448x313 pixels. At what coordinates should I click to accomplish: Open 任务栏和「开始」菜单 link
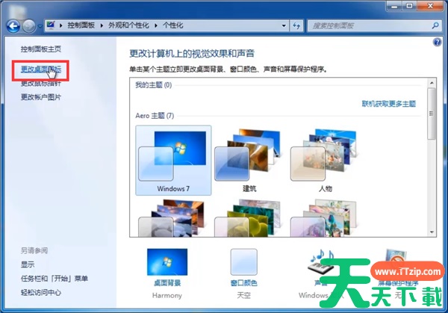pyautogui.click(x=55, y=279)
